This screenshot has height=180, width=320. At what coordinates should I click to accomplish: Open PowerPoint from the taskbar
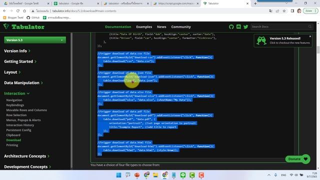click(137, 175)
